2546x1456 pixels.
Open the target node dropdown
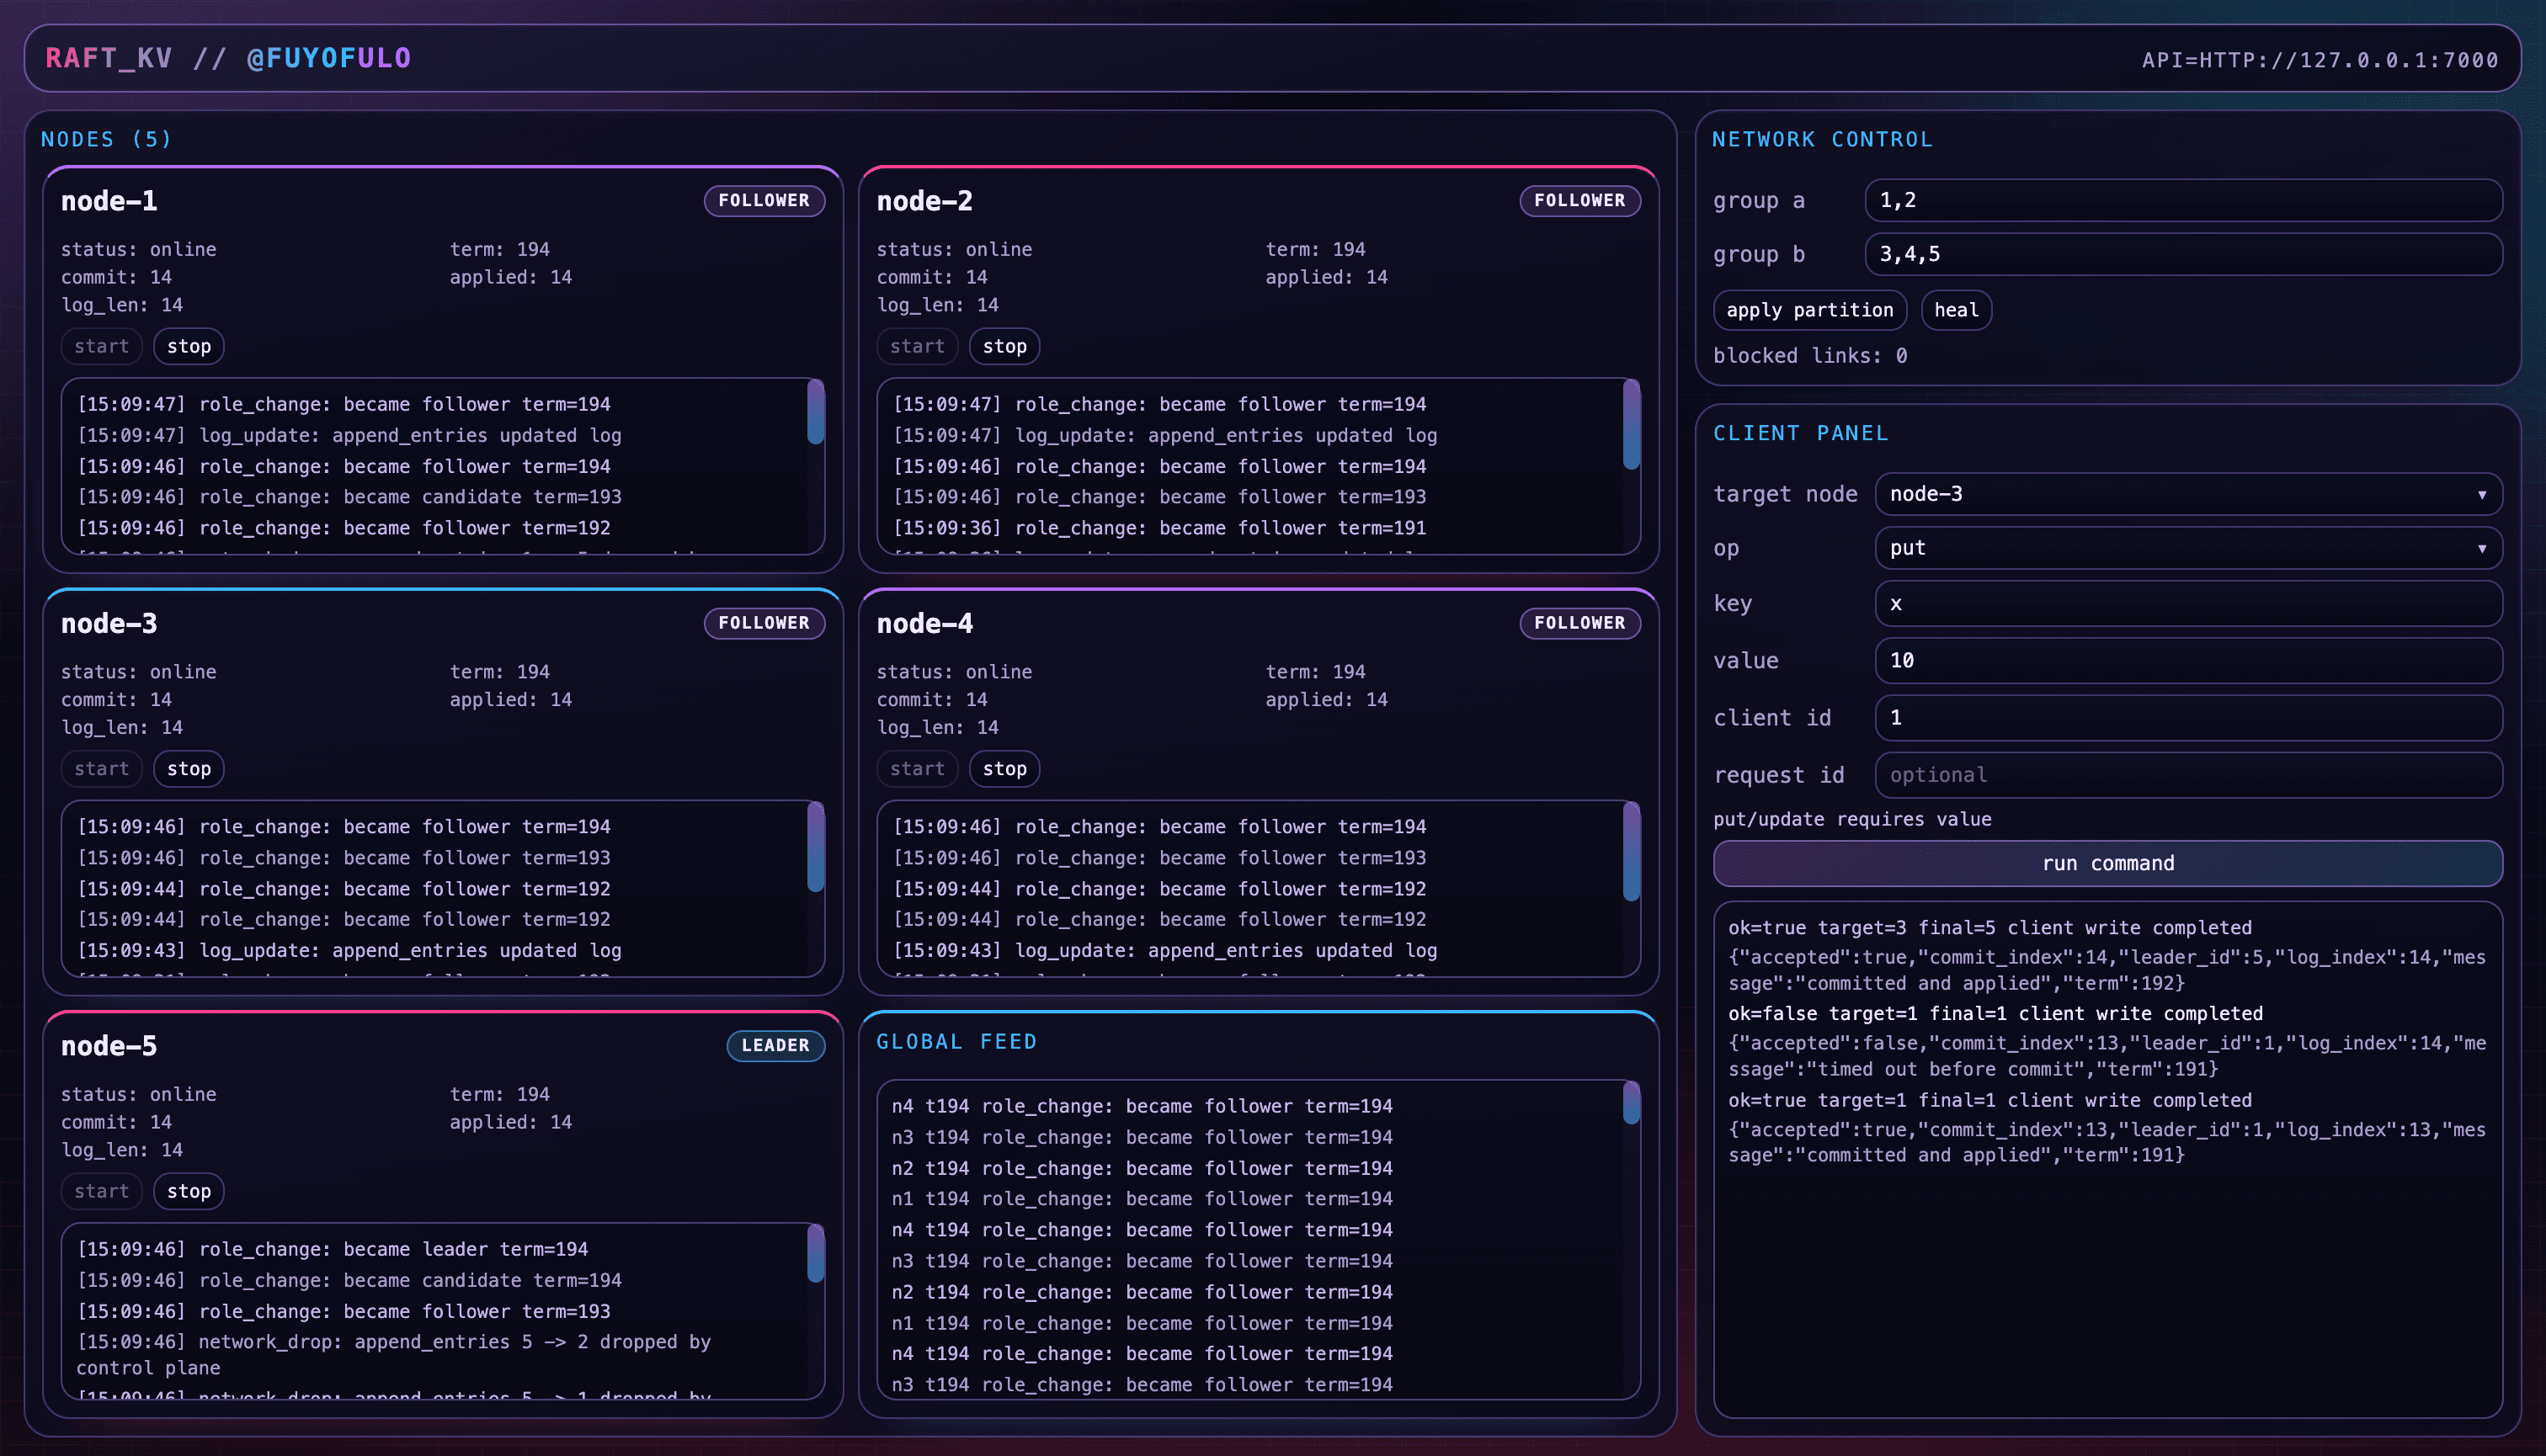click(2188, 494)
